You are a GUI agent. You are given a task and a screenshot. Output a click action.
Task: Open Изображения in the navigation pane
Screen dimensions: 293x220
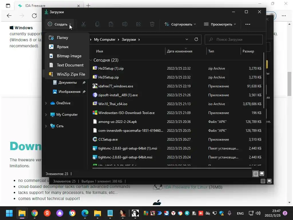(x=66, y=92)
